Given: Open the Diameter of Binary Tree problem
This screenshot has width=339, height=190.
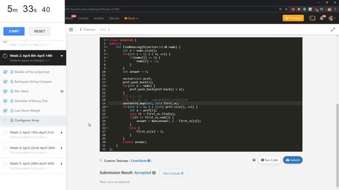Looking at the screenshot, I should (x=31, y=101).
